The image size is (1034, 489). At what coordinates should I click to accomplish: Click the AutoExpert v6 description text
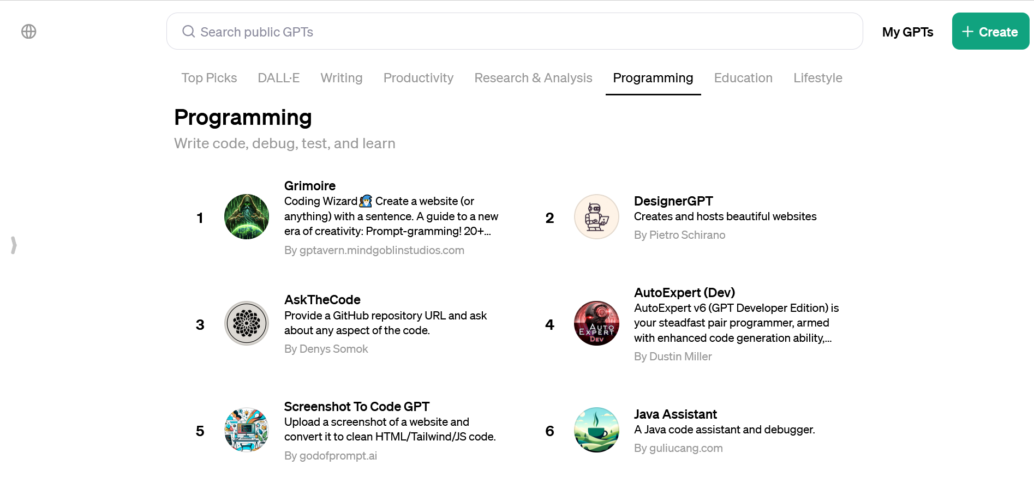click(x=736, y=323)
